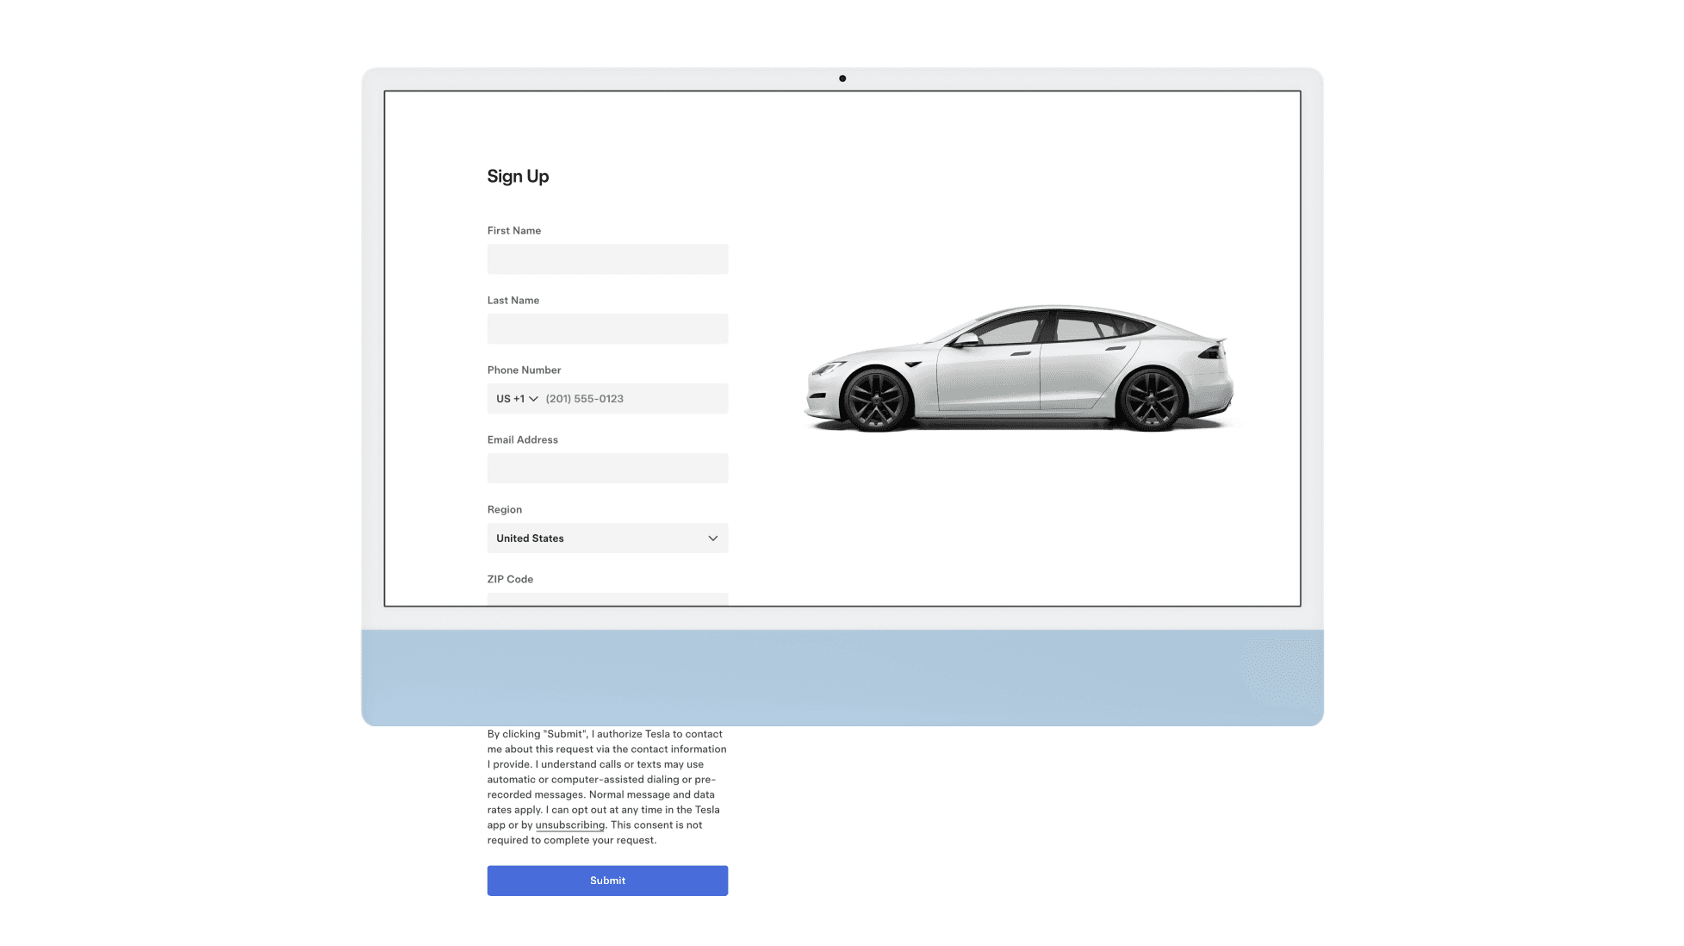The width and height of the screenshot is (1684, 946).
Task: Click the Sign Up heading
Action: [x=518, y=177]
